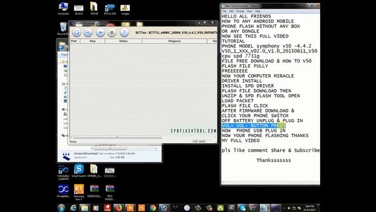Screen dimensions: 376x212
Task: Click the SC77xx packet name text in flash tool
Action: 176,32
